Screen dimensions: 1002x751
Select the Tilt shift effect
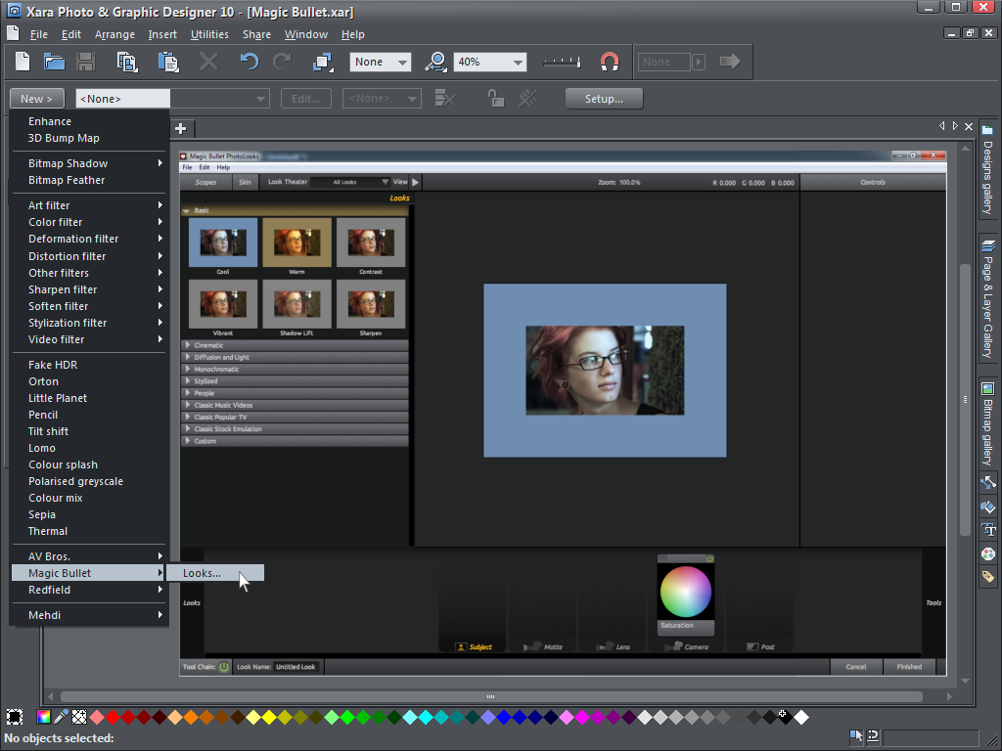[89, 431]
